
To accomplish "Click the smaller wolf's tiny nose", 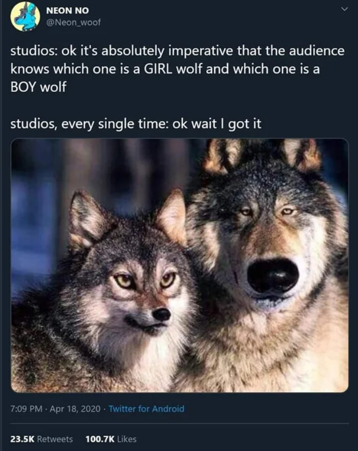I will [161, 315].
